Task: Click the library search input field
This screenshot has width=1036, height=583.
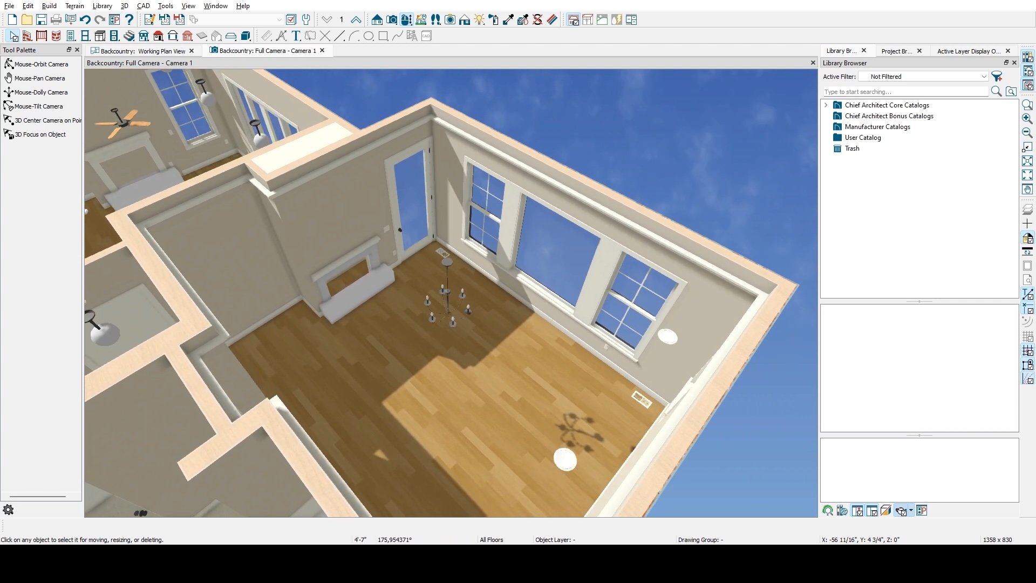Action: [x=905, y=92]
